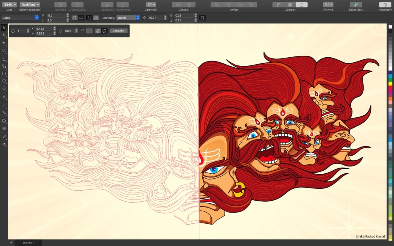Select the Freehand curve tool
The image size is (394, 246).
point(4,59)
